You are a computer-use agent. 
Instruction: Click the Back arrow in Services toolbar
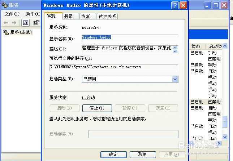point(6,23)
